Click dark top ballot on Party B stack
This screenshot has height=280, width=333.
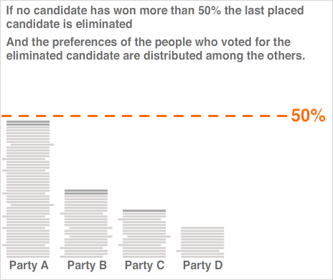86,192
